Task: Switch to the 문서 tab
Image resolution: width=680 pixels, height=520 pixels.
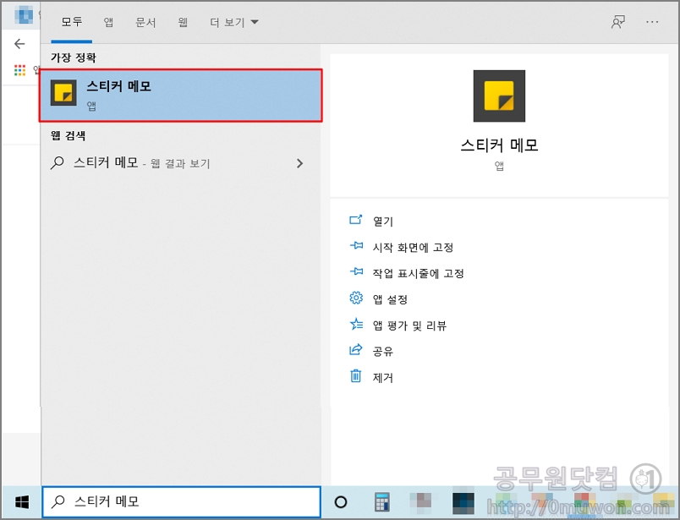Action: click(x=145, y=22)
